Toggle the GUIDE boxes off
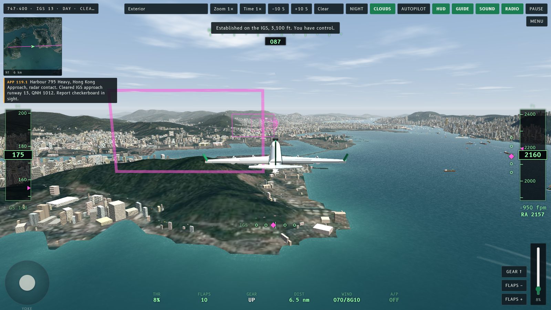This screenshot has height=310, width=551. (x=462, y=9)
